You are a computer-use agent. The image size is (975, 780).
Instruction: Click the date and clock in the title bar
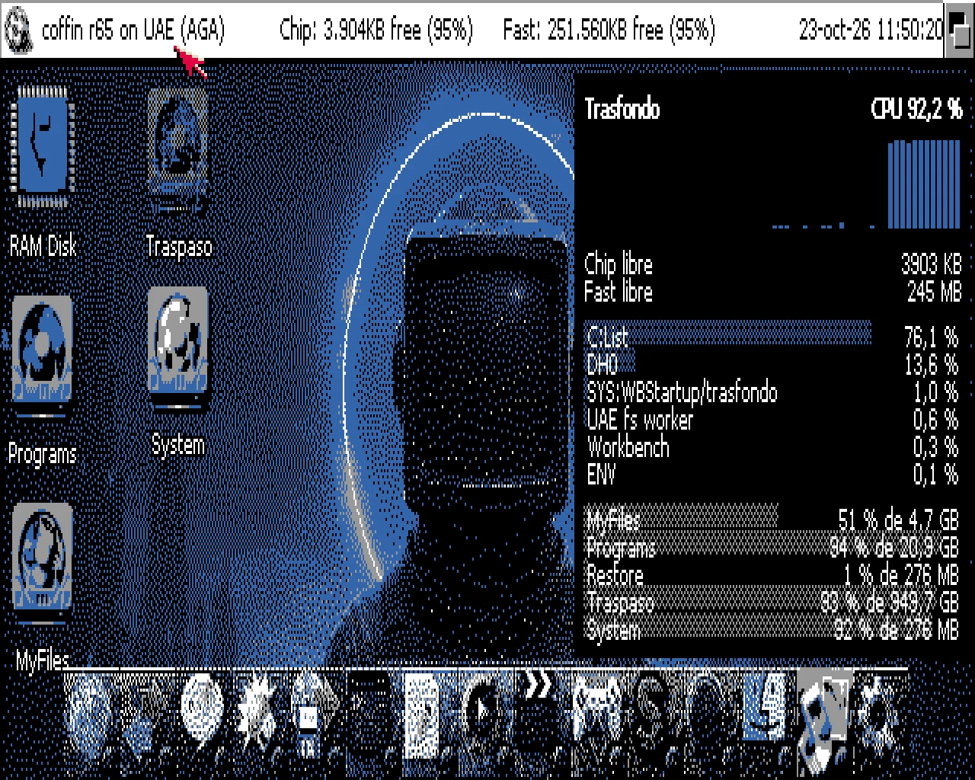coord(871,30)
